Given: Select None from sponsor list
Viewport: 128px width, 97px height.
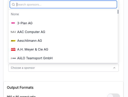Looking at the screenshot, I should click(x=63, y=14).
